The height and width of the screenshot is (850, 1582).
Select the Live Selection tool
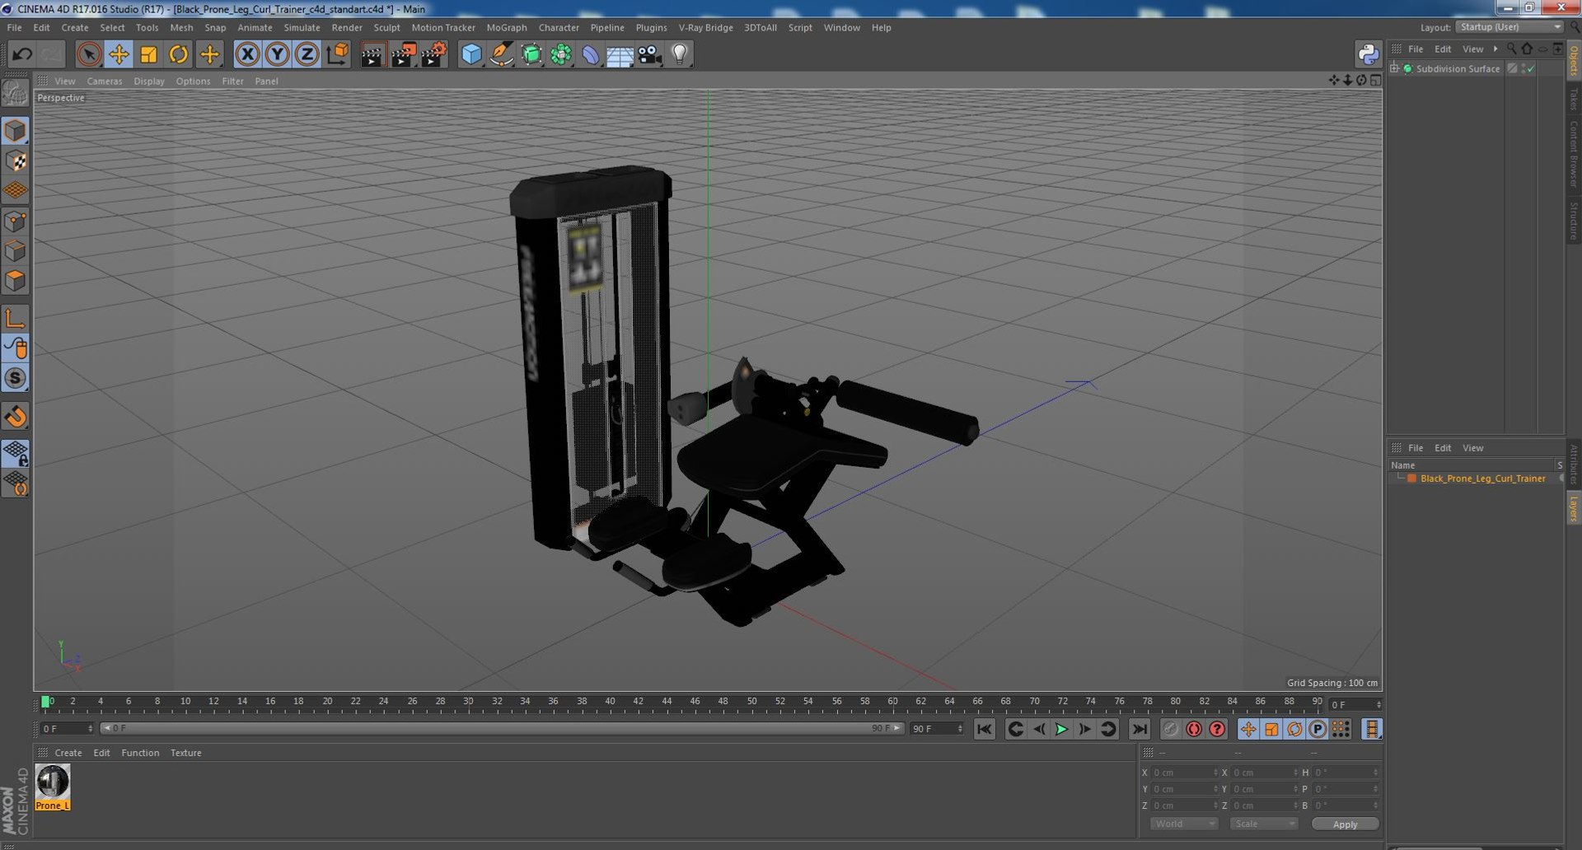(89, 55)
